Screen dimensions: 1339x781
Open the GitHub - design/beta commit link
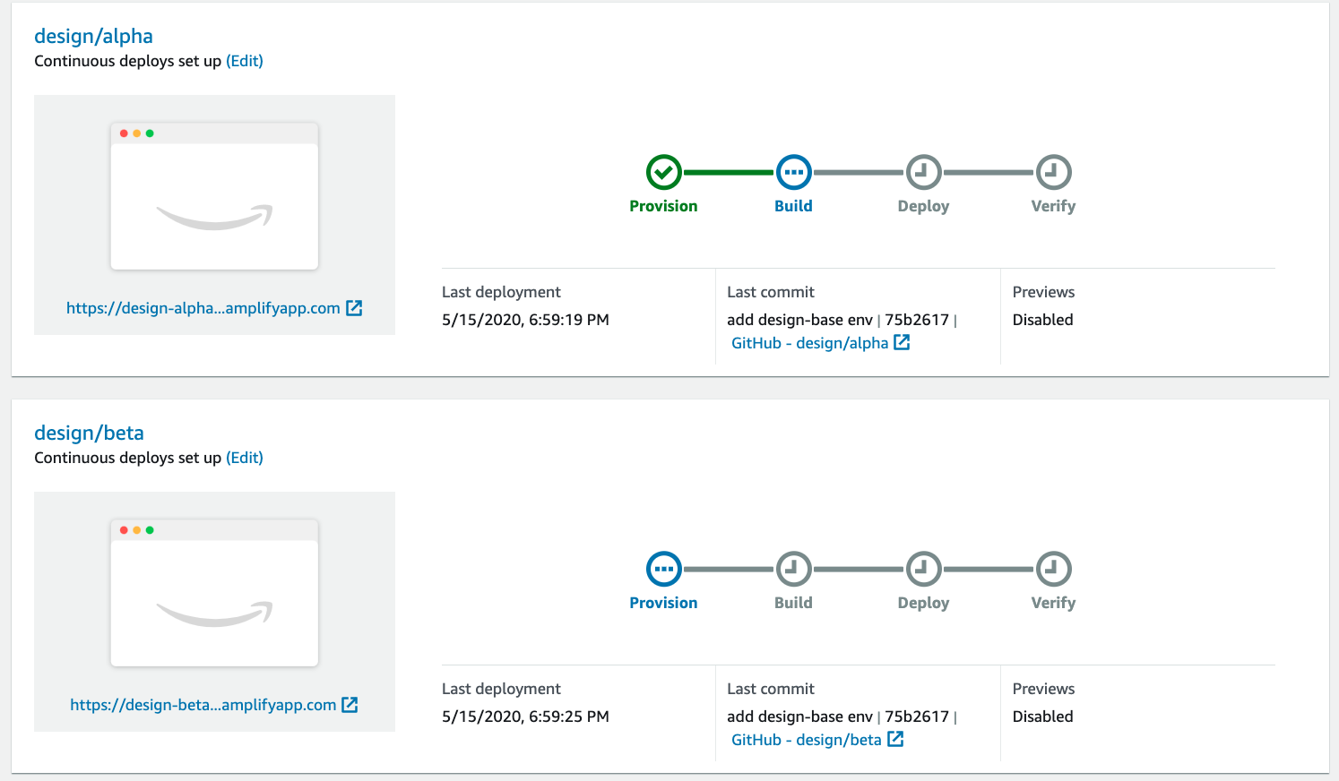(x=807, y=740)
